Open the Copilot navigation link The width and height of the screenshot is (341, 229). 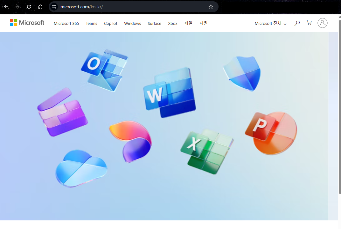point(110,23)
